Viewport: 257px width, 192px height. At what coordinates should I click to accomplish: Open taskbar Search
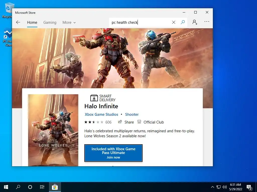(18, 187)
